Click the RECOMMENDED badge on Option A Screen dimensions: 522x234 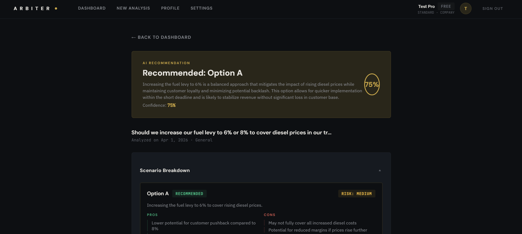189,194
